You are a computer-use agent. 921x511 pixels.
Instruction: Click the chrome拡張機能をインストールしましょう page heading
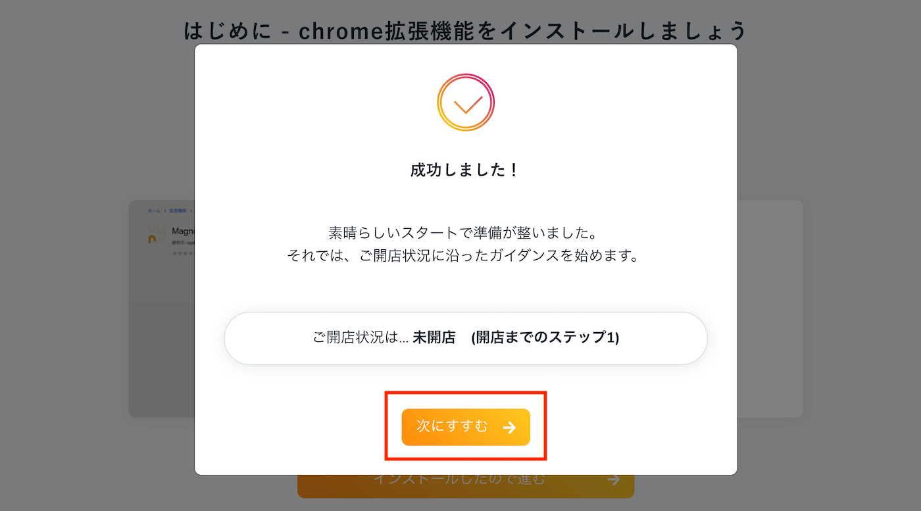(466, 30)
